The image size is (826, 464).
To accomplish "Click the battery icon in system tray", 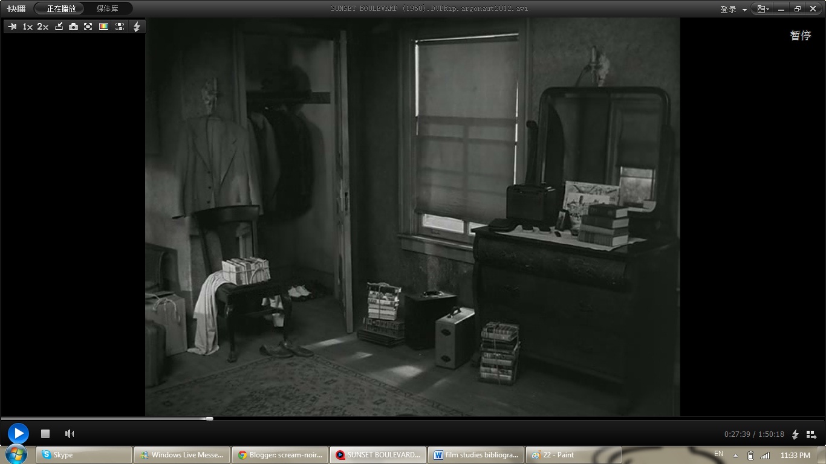I will (750, 455).
